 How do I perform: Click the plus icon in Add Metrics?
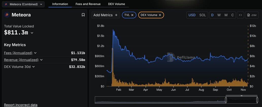coord(116,15)
